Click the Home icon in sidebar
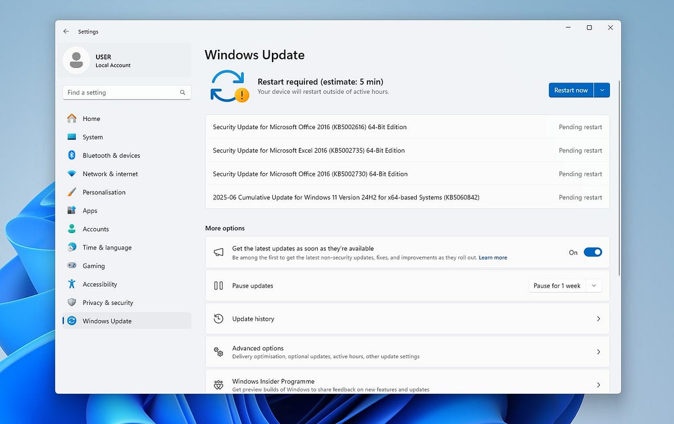Screen dimensions: 674x424 click(71, 118)
